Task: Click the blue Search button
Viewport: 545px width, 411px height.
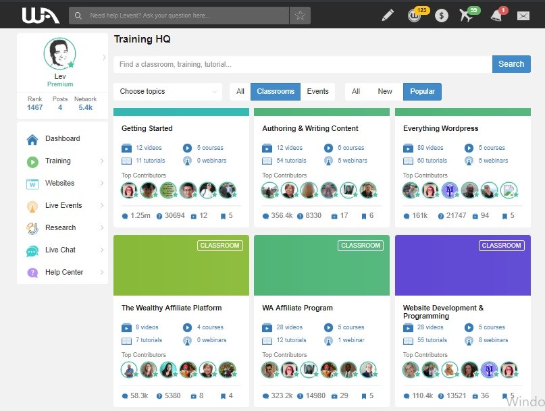Action: pyautogui.click(x=511, y=64)
